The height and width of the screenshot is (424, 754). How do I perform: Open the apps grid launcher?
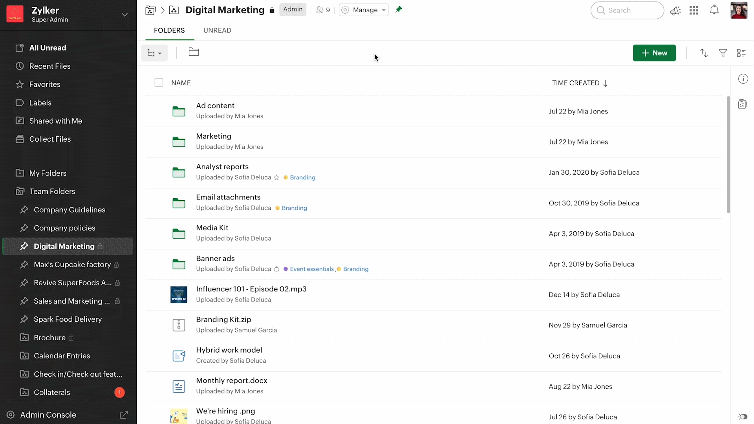(694, 11)
